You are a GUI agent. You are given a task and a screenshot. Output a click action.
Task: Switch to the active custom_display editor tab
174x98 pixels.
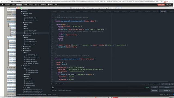click(163, 11)
